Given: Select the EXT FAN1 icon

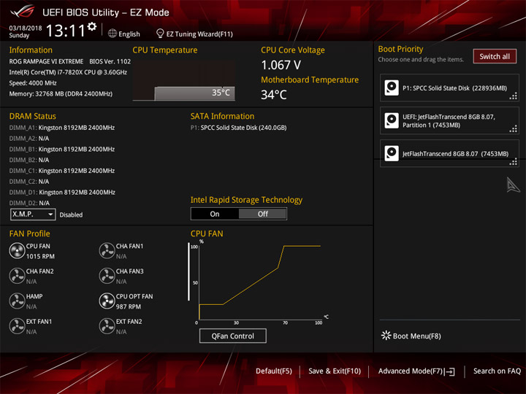Looking at the screenshot, I should point(17,326).
